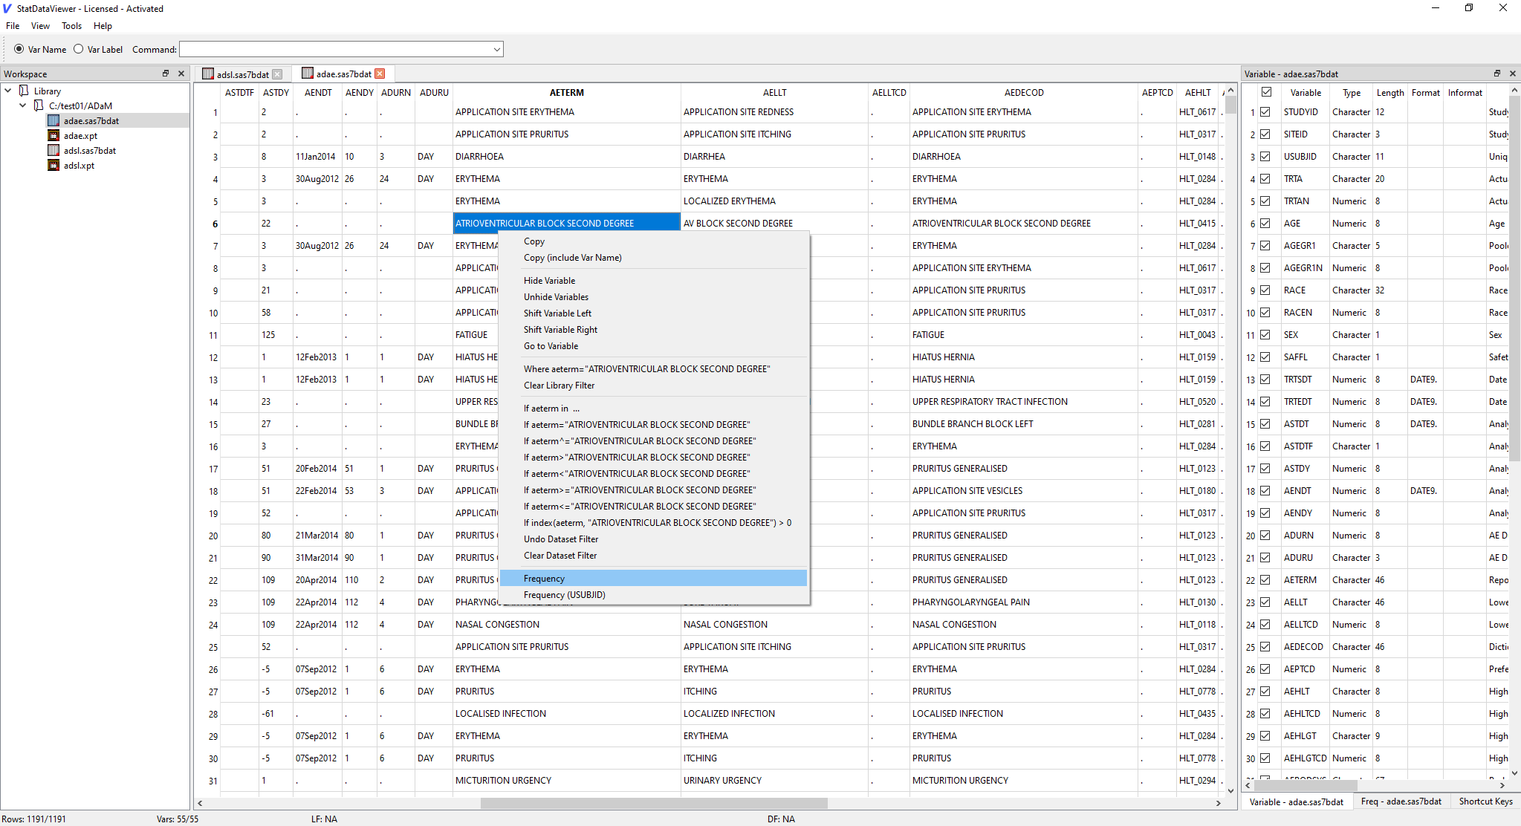Uncheck the RACE variable checkbox
The height and width of the screenshot is (826, 1521).
1265,290
